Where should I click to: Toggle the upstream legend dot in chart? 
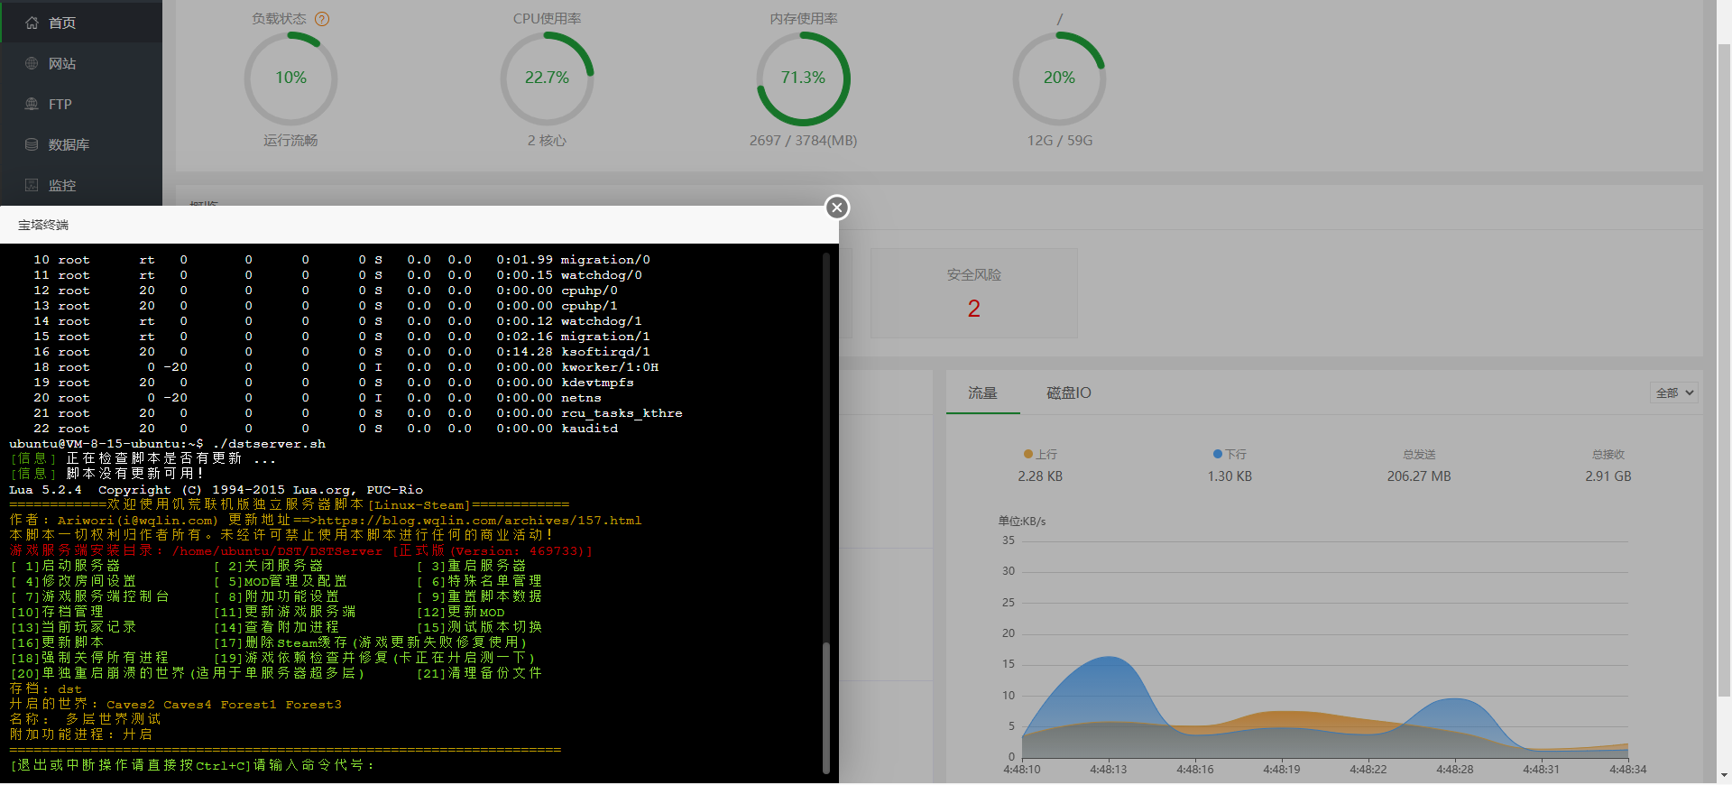click(1027, 454)
